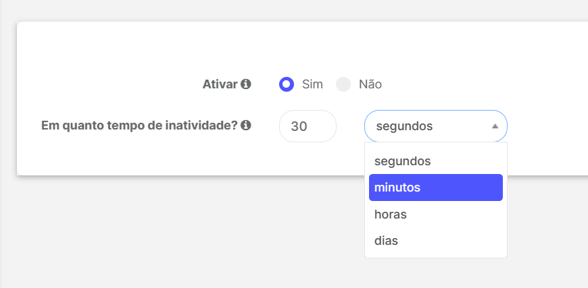This screenshot has width=588, height=288.
Task: Click the info icon beside inactivity time question
Action: click(245, 125)
